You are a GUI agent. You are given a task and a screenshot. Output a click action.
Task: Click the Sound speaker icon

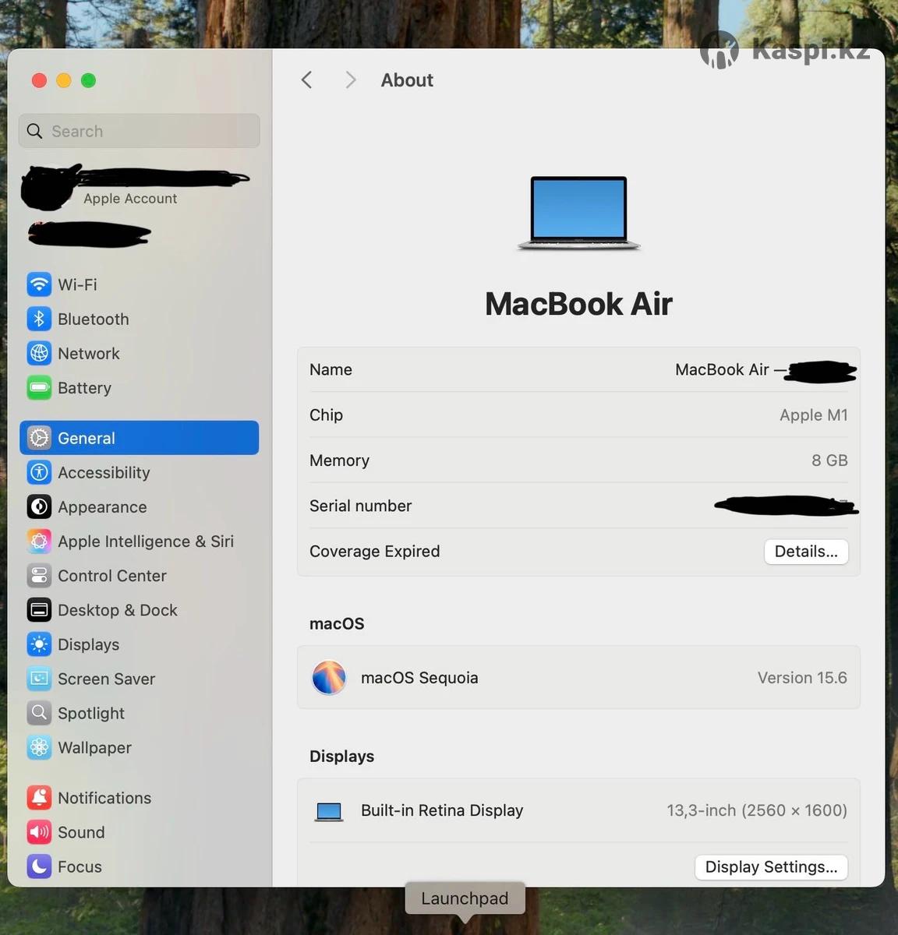pyautogui.click(x=39, y=832)
